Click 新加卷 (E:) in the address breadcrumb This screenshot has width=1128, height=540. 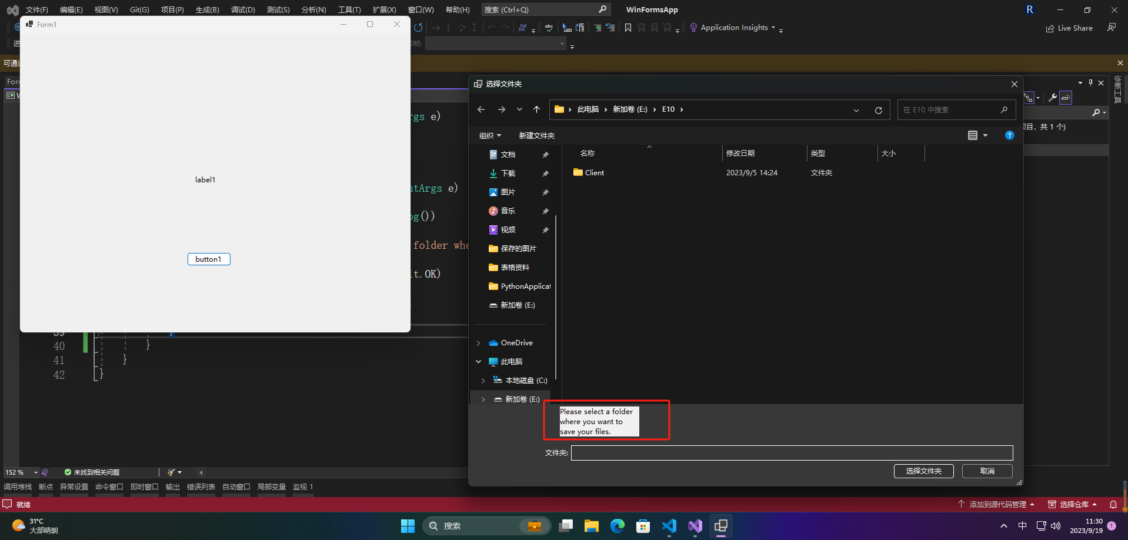630,109
